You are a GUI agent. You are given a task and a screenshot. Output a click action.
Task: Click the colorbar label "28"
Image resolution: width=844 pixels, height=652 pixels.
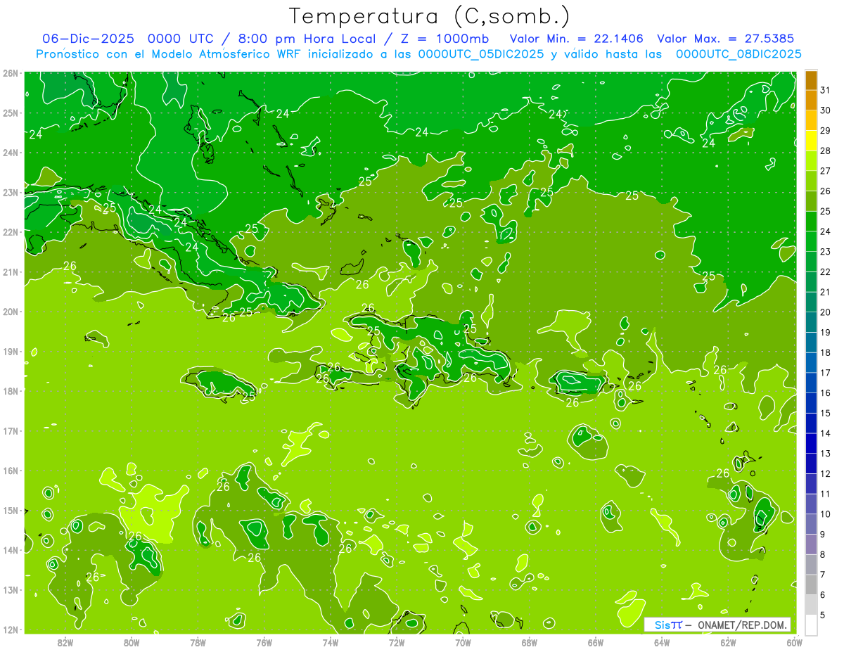[825, 151]
